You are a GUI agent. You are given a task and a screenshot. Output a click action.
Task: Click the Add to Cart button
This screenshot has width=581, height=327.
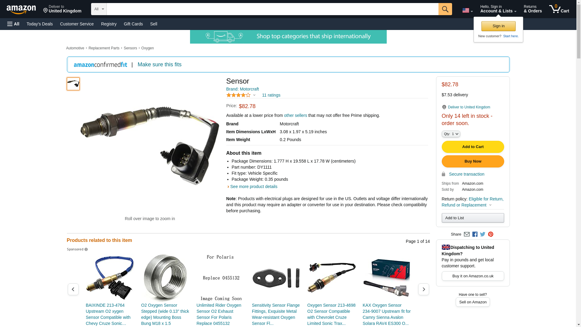[x=473, y=147]
